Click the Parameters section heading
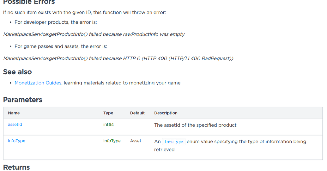 tap(22, 100)
